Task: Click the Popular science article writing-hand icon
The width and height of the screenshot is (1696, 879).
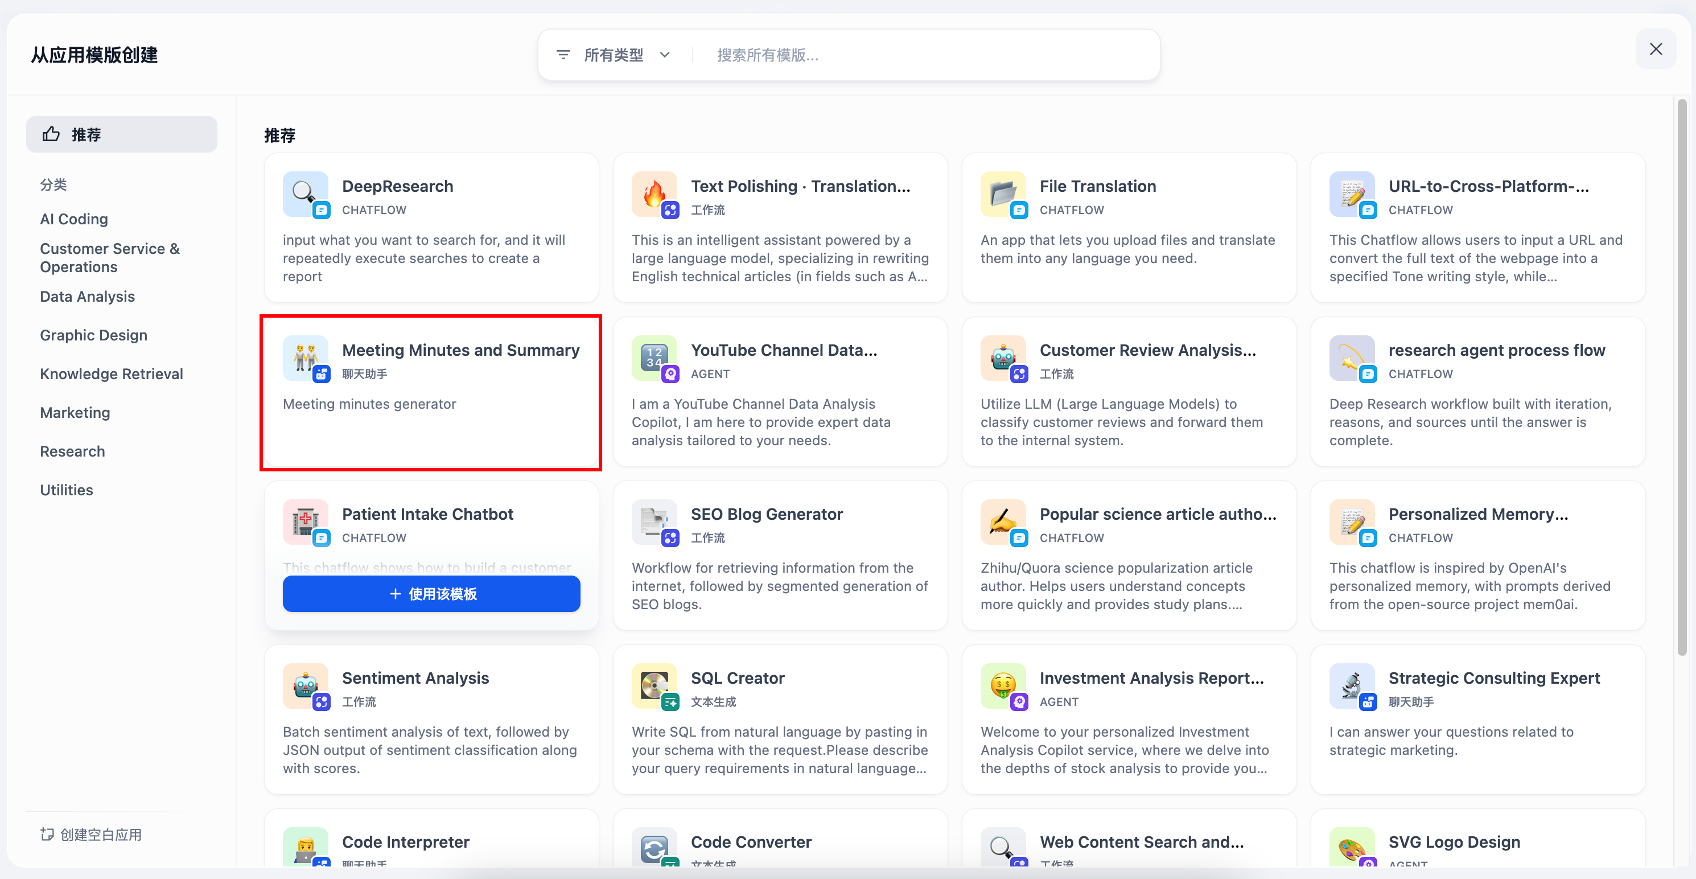Action: [1003, 522]
